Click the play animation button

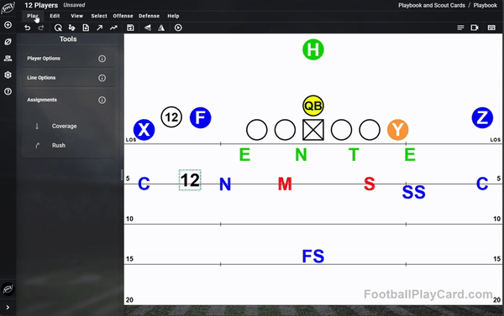(178, 28)
